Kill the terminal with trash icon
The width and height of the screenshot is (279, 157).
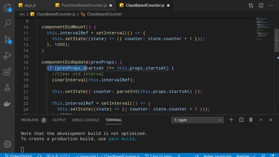point(251,120)
